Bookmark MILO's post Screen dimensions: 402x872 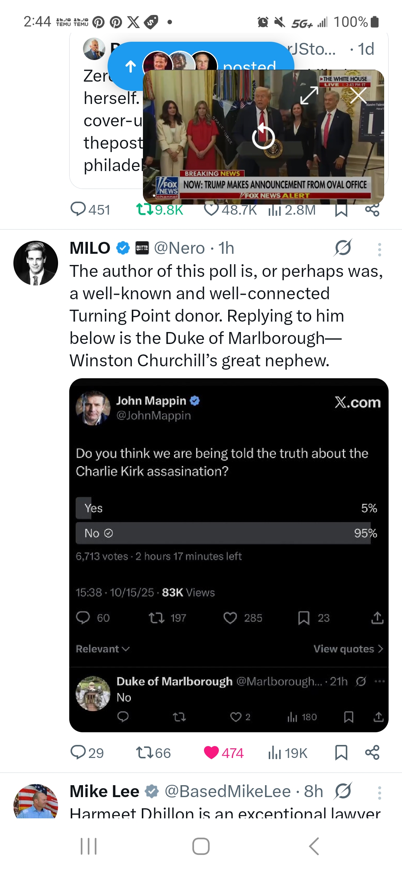[341, 753]
